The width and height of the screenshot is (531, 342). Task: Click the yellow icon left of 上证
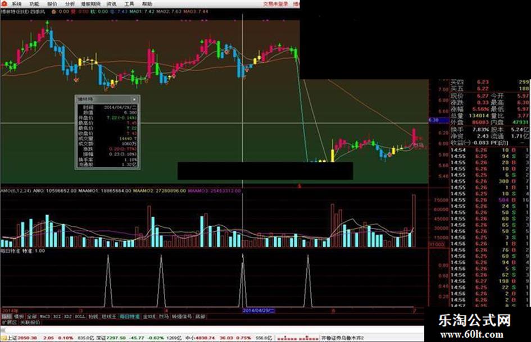point(4,338)
